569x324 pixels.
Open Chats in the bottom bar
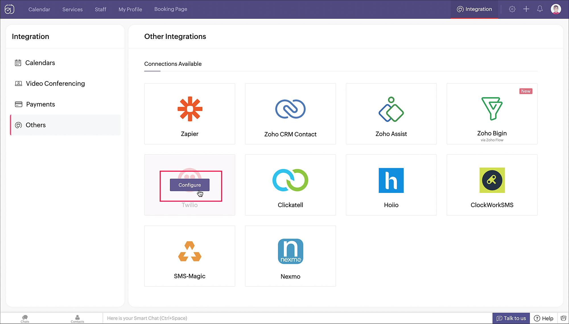(25, 319)
